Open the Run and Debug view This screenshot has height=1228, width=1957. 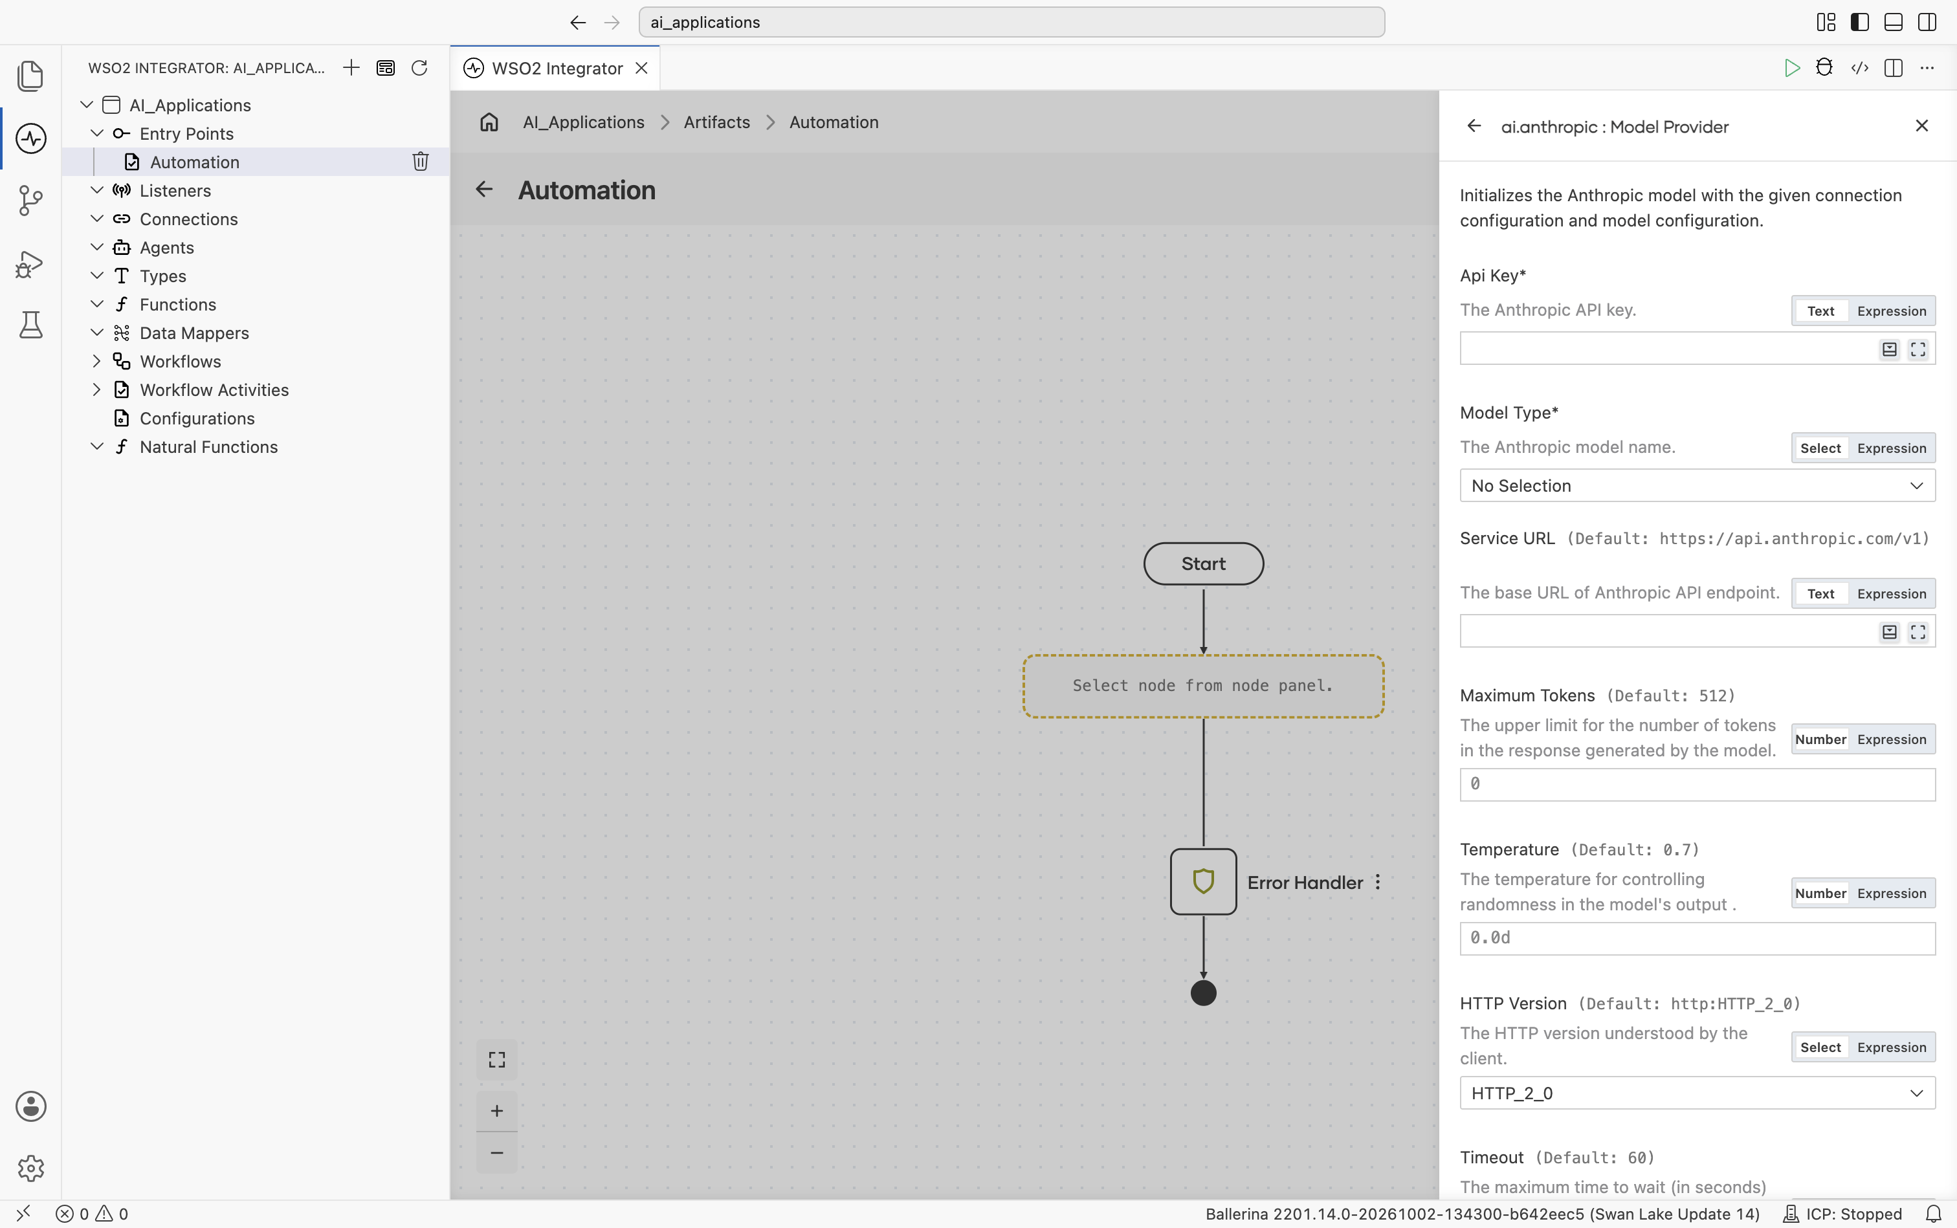(31, 263)
